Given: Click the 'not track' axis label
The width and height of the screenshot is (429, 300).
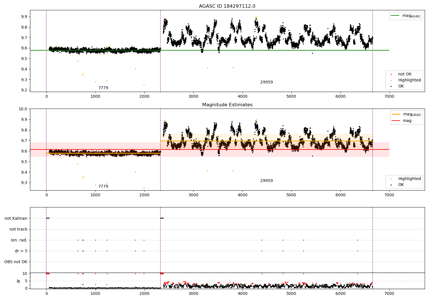Looking at the screenshot, I should (x=18, y=229).
